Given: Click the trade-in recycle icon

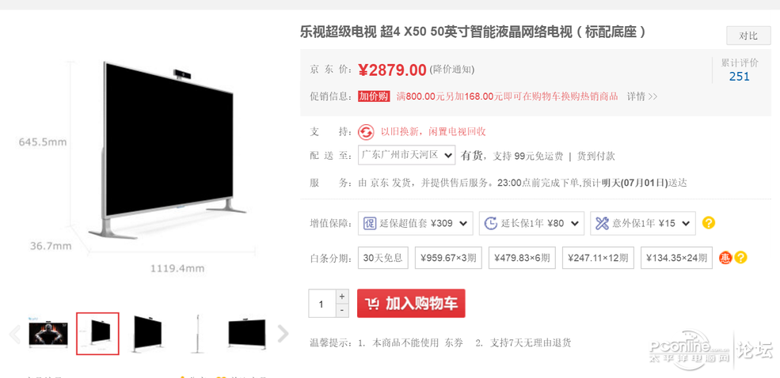Looking at the screenshot, I should point(366,131).
